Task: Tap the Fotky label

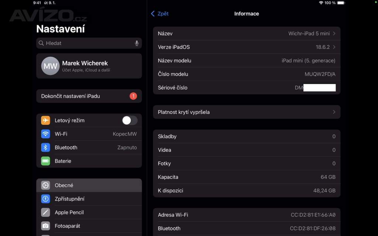Action: pos(164,163)
